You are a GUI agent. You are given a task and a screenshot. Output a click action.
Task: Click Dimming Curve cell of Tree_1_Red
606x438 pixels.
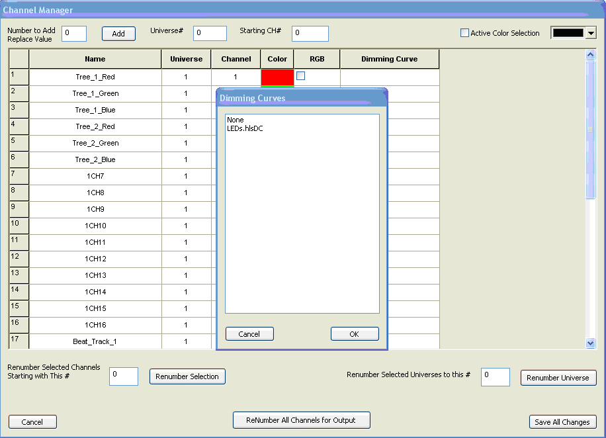point(390,77)
